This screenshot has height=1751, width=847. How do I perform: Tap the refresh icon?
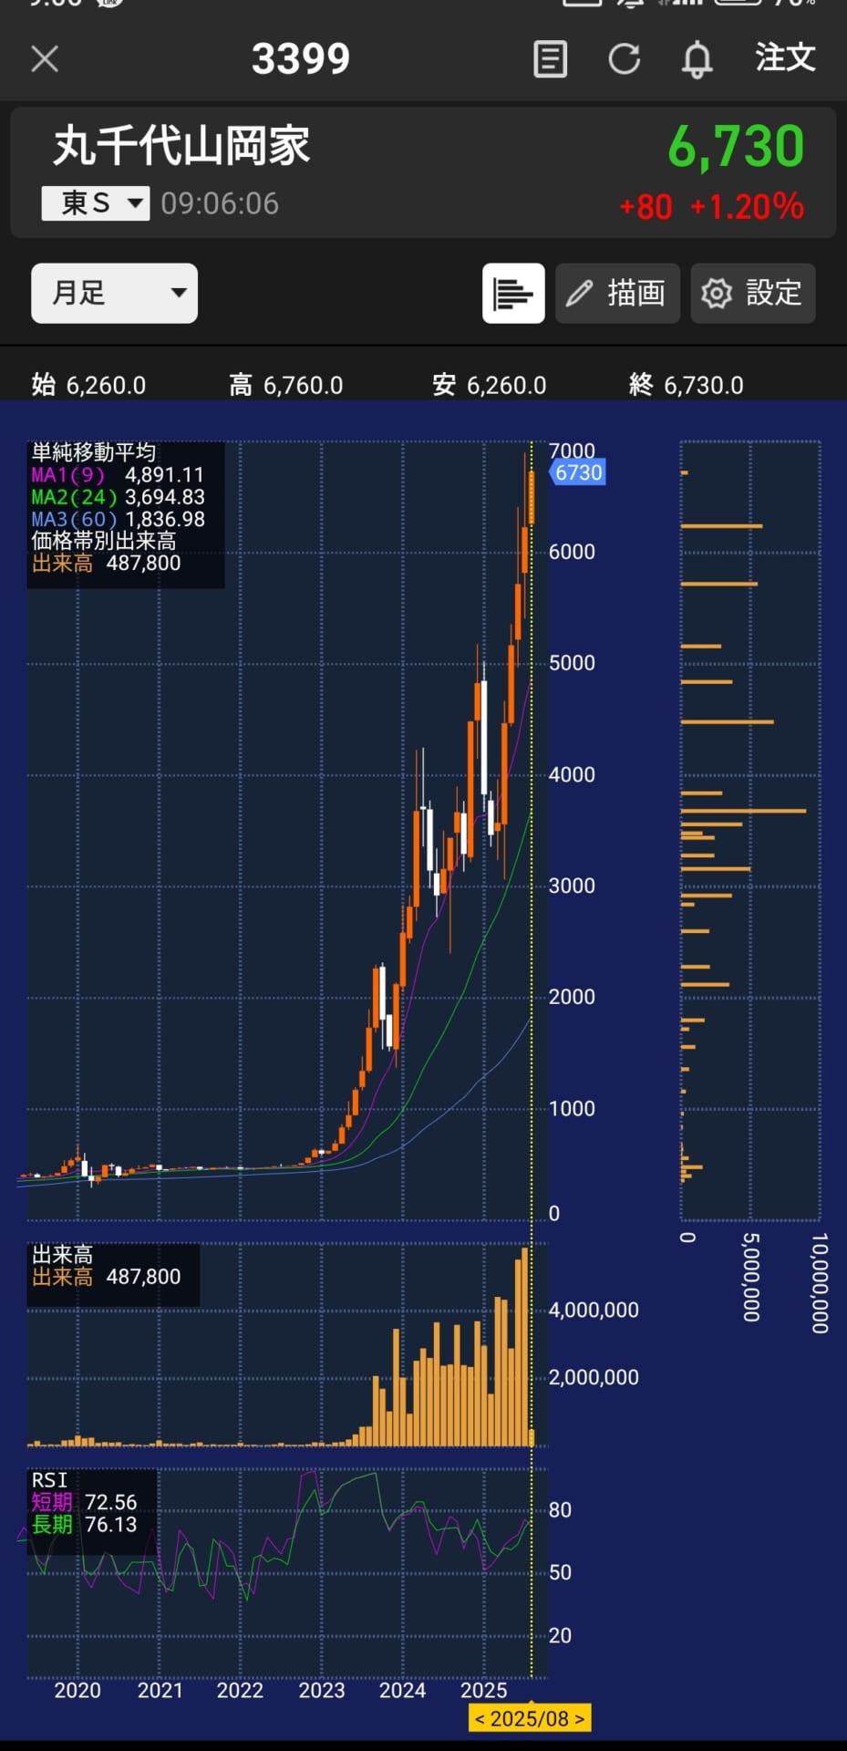625,59
